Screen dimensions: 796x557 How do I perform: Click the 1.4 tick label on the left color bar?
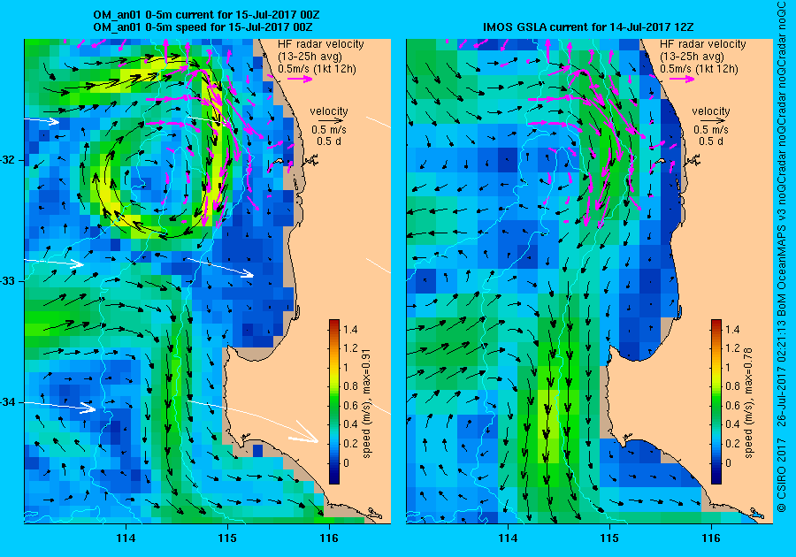point(350,329)
